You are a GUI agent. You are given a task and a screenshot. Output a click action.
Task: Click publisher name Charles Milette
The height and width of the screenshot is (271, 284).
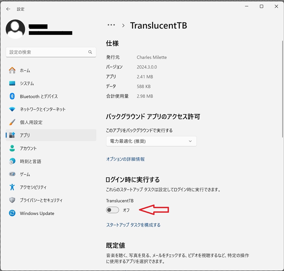152,57
